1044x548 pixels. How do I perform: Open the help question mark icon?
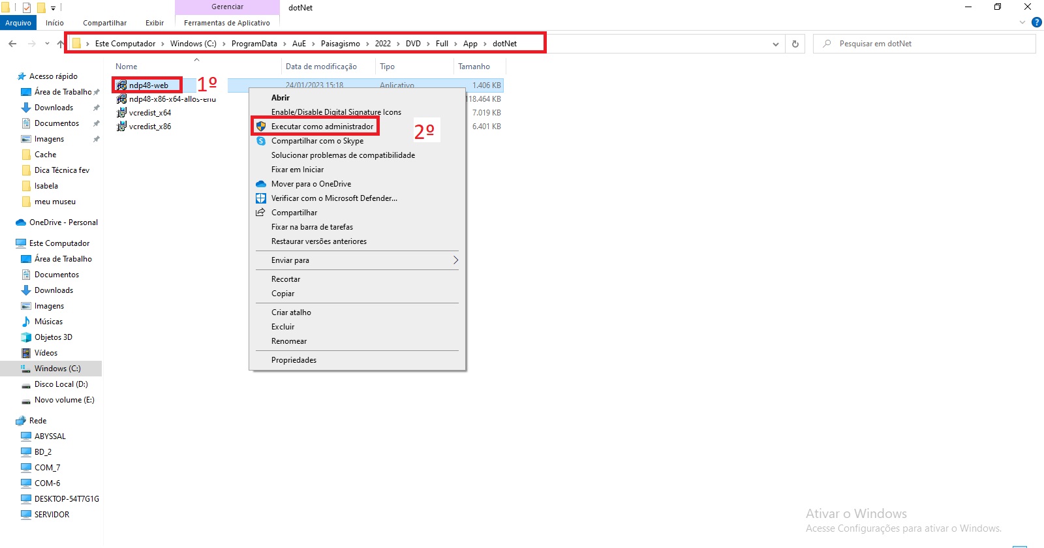point(1036,23)
